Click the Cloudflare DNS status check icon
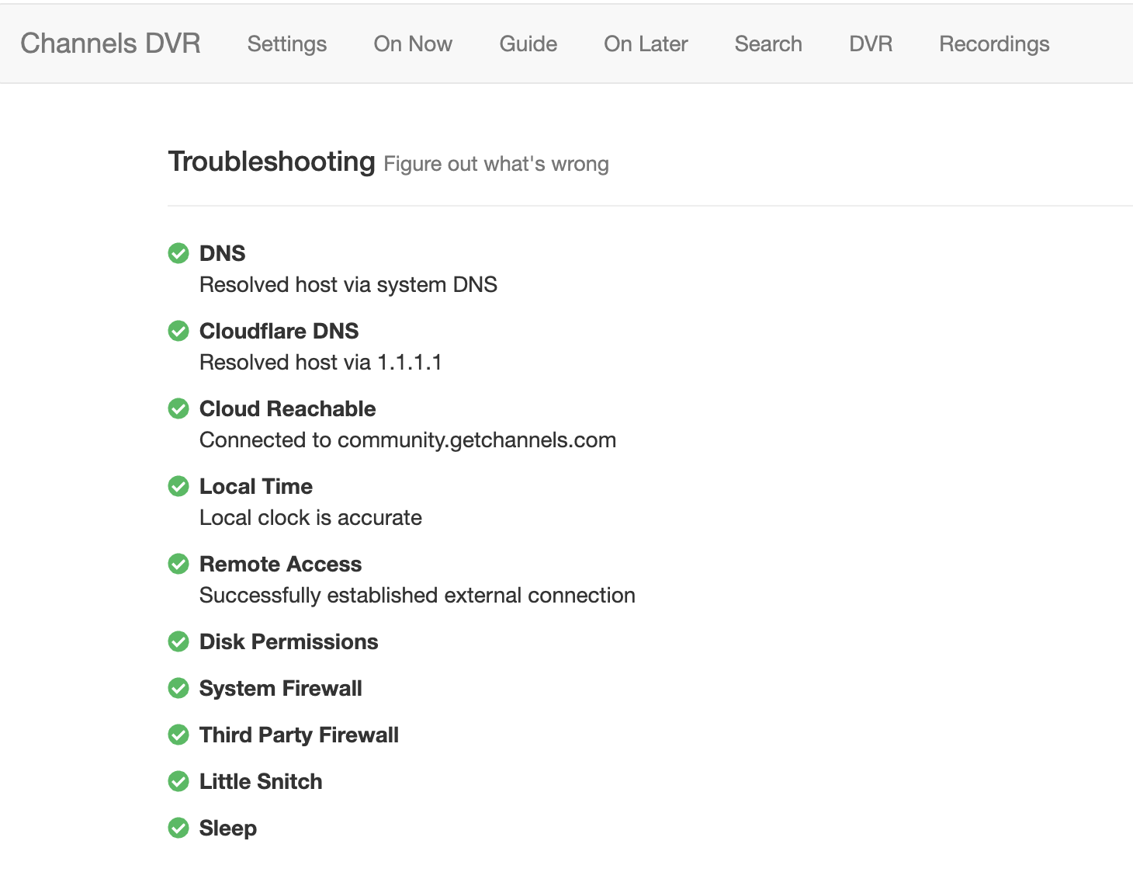 click(178, 331)
